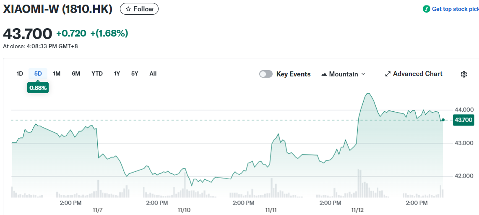Show the 5Y chart range
The height and width of the screenshot is (215, 479).
135,73
